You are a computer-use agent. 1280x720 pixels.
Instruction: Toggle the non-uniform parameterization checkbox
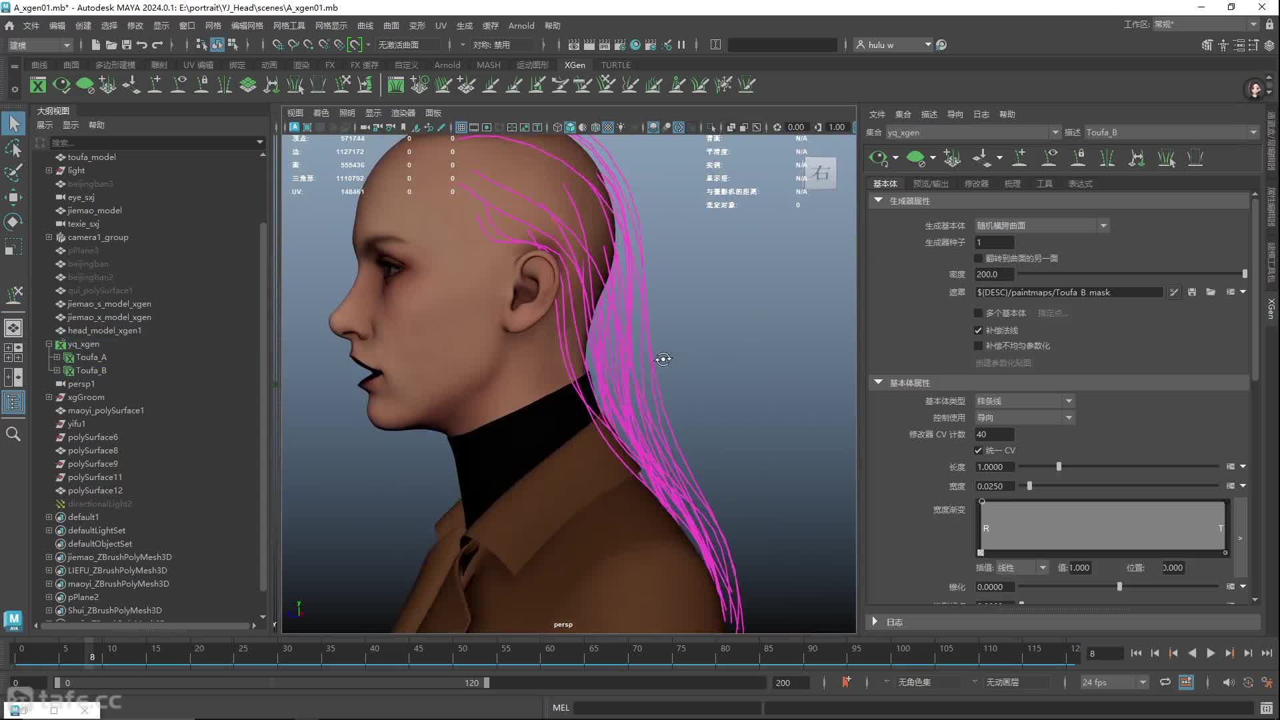[x=978, y=346]
